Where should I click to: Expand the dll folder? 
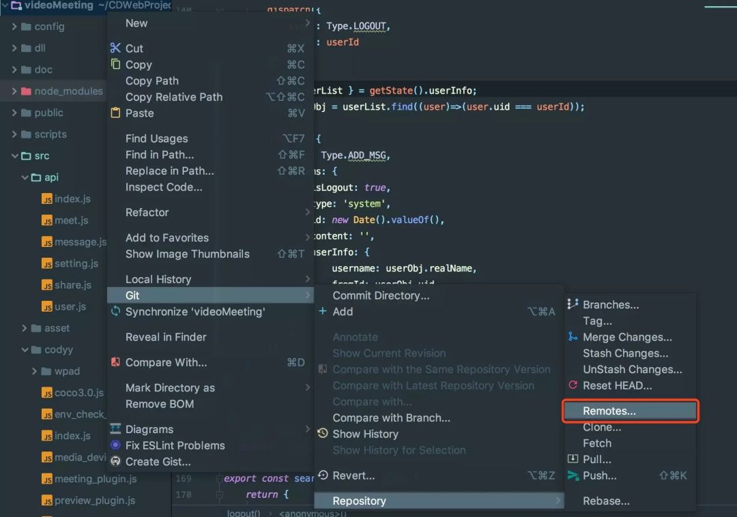[x=14, y=48]
